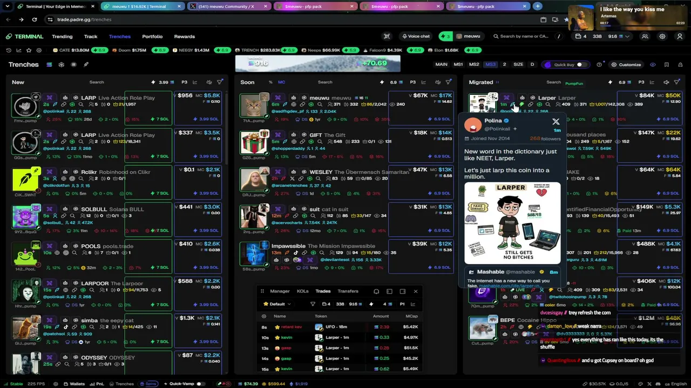Image resolution: width=691 pixels, height=388 pixels.
Task: Click the scan icon left of Voice chat
Action: point(387,37)
